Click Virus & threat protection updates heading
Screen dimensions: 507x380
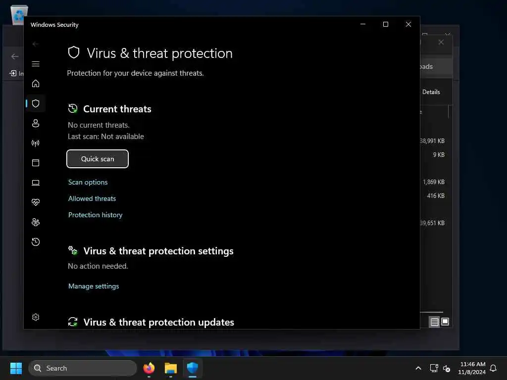point(158,322)
